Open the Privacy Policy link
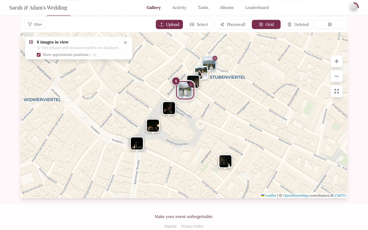 [x=192, y=226]
